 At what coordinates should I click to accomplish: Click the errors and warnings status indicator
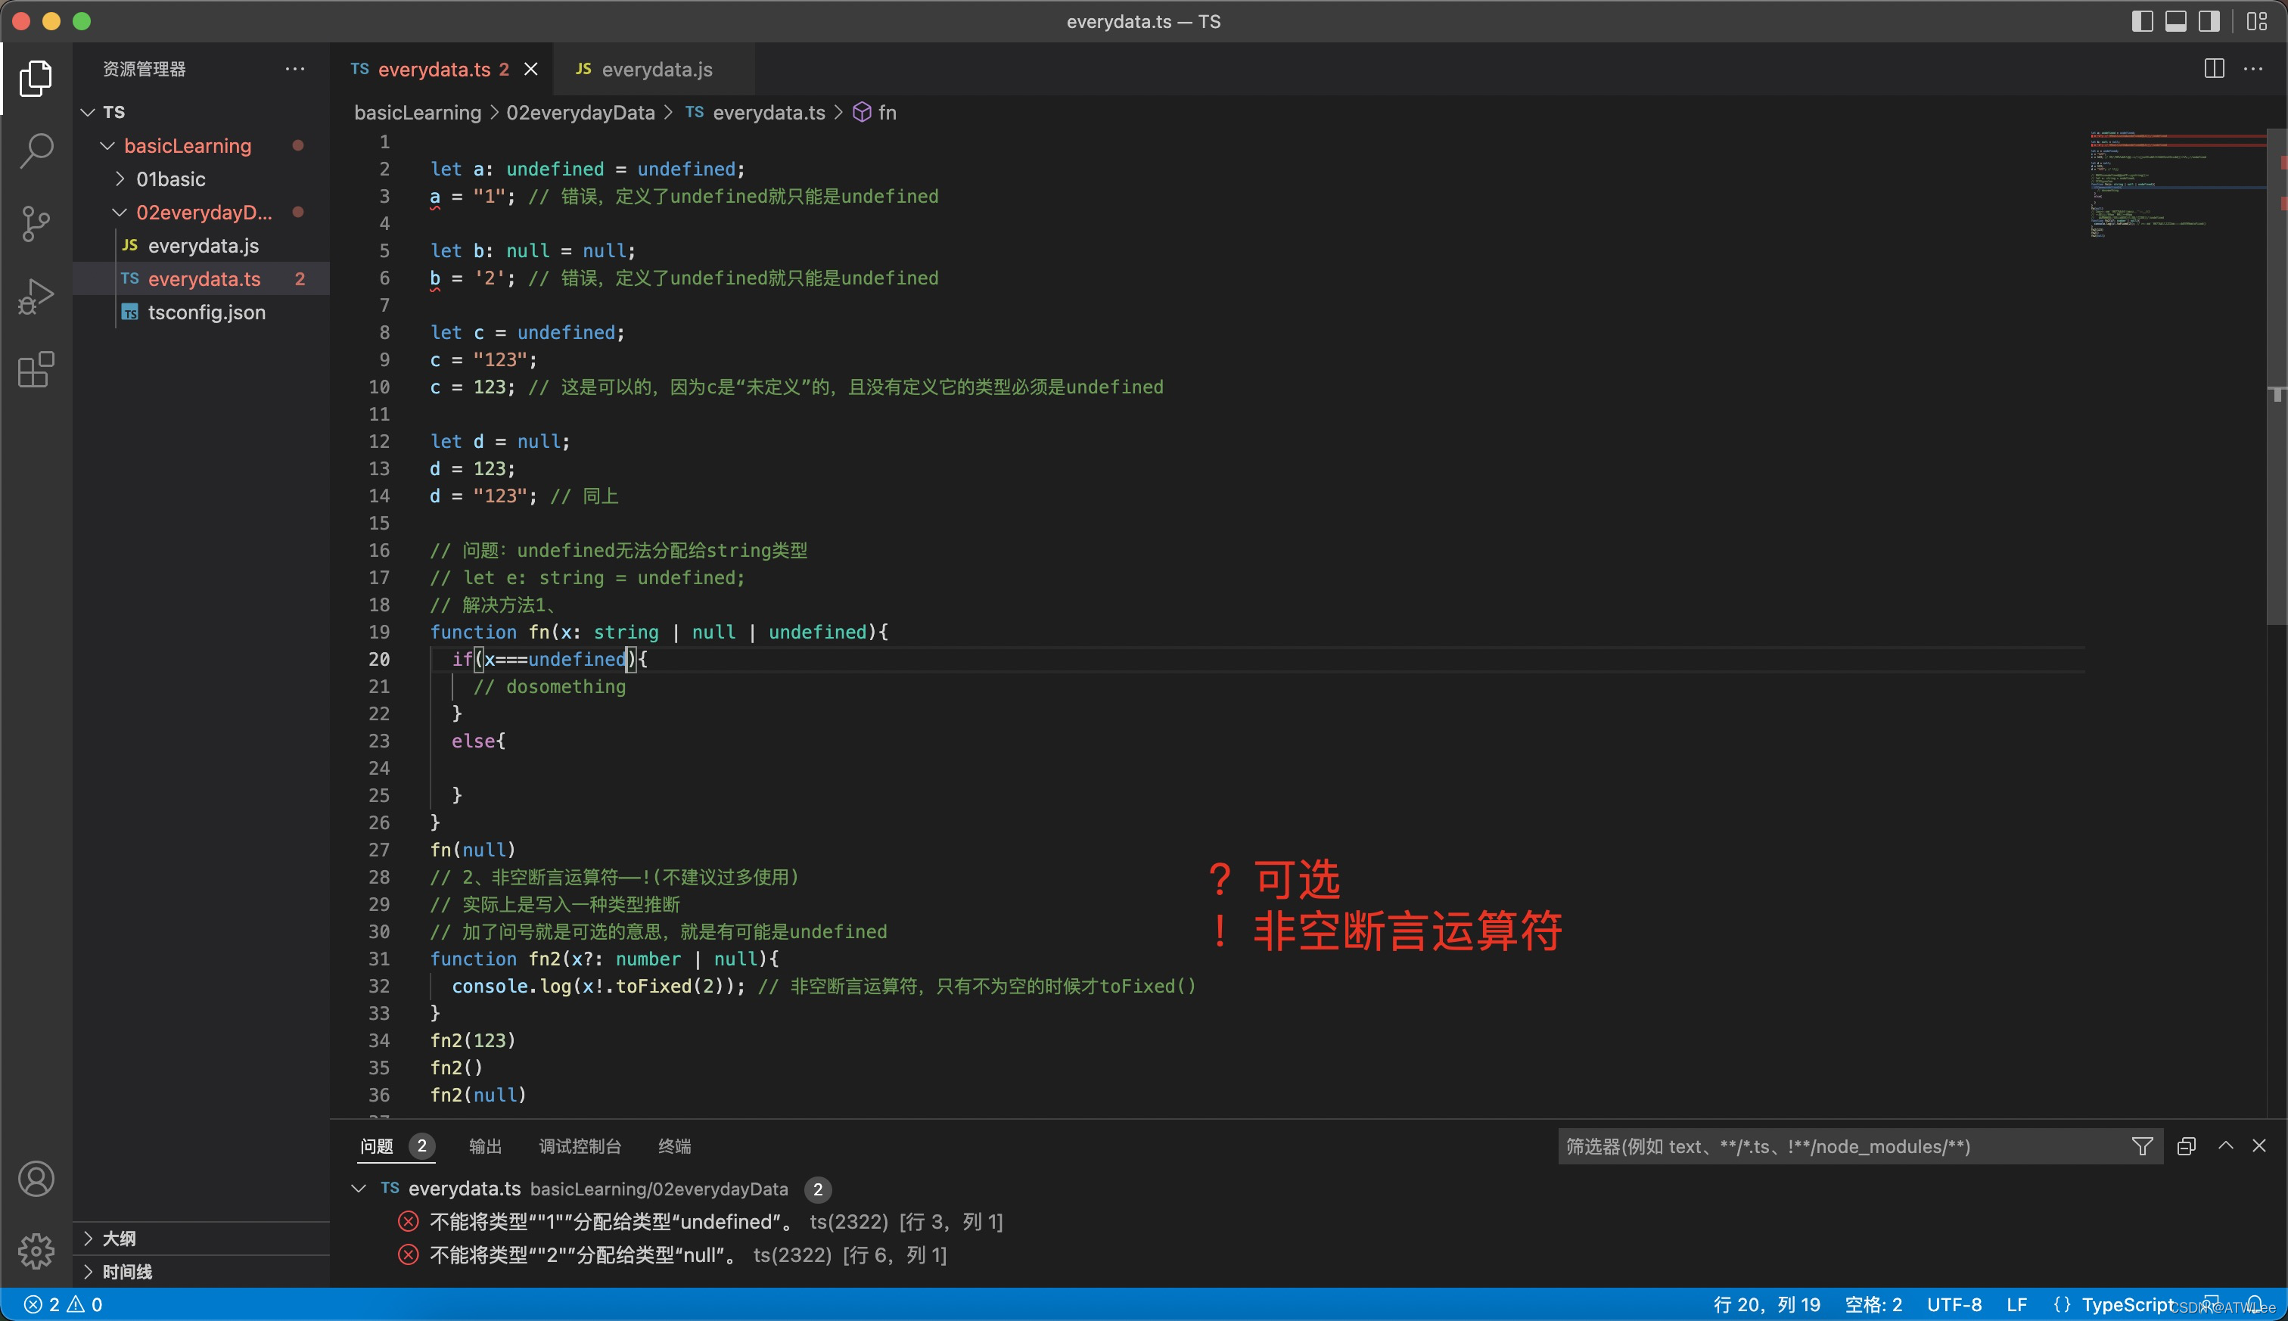click(64, 1304)
